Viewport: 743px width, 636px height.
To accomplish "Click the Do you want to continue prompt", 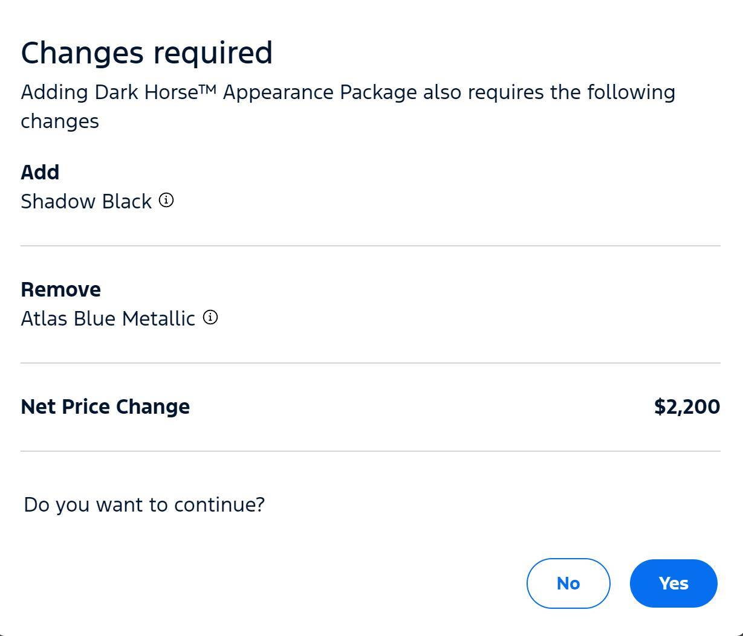I will [x=144, y=504].
